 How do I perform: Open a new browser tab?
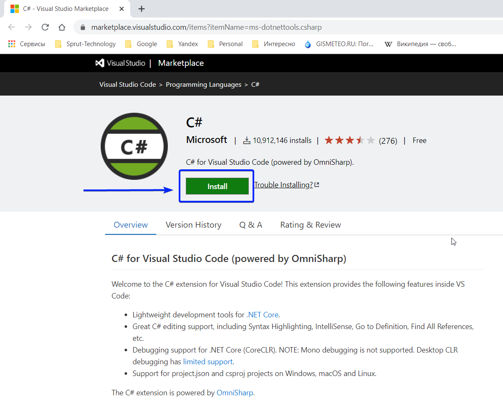141,8
